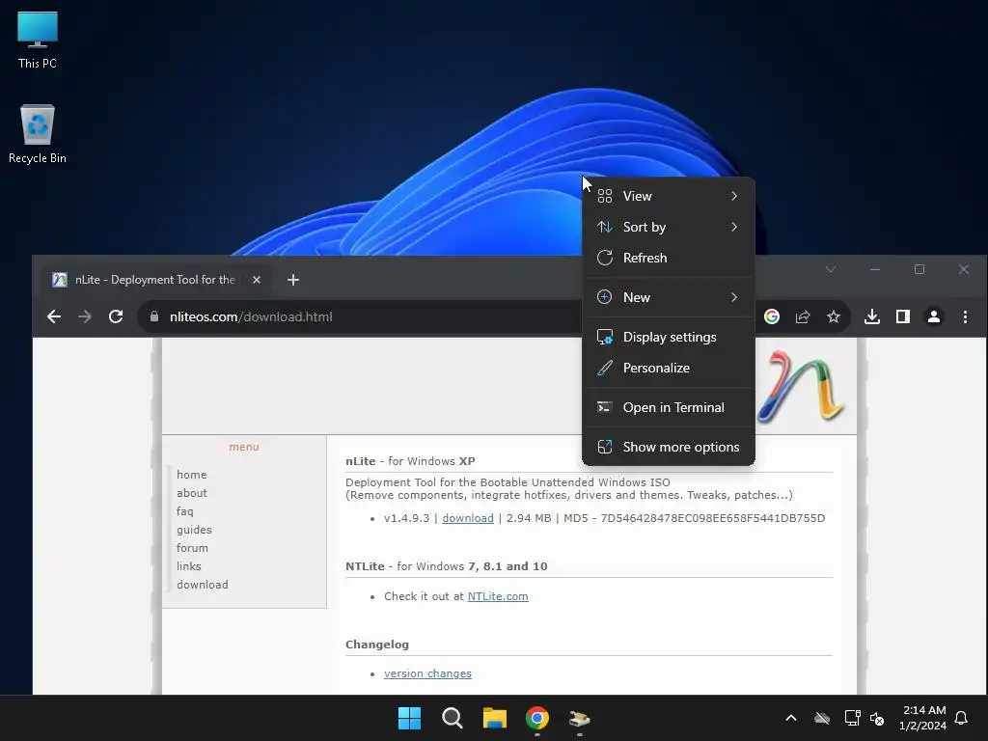Image resolution: width=988 pixels, height=741 pixels.
Task: Open the Recycle Bin desktop icon
Action: [38, 134]
